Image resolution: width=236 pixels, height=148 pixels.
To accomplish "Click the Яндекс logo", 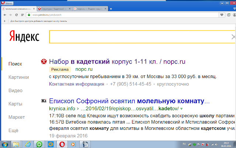I will [24, 36].
